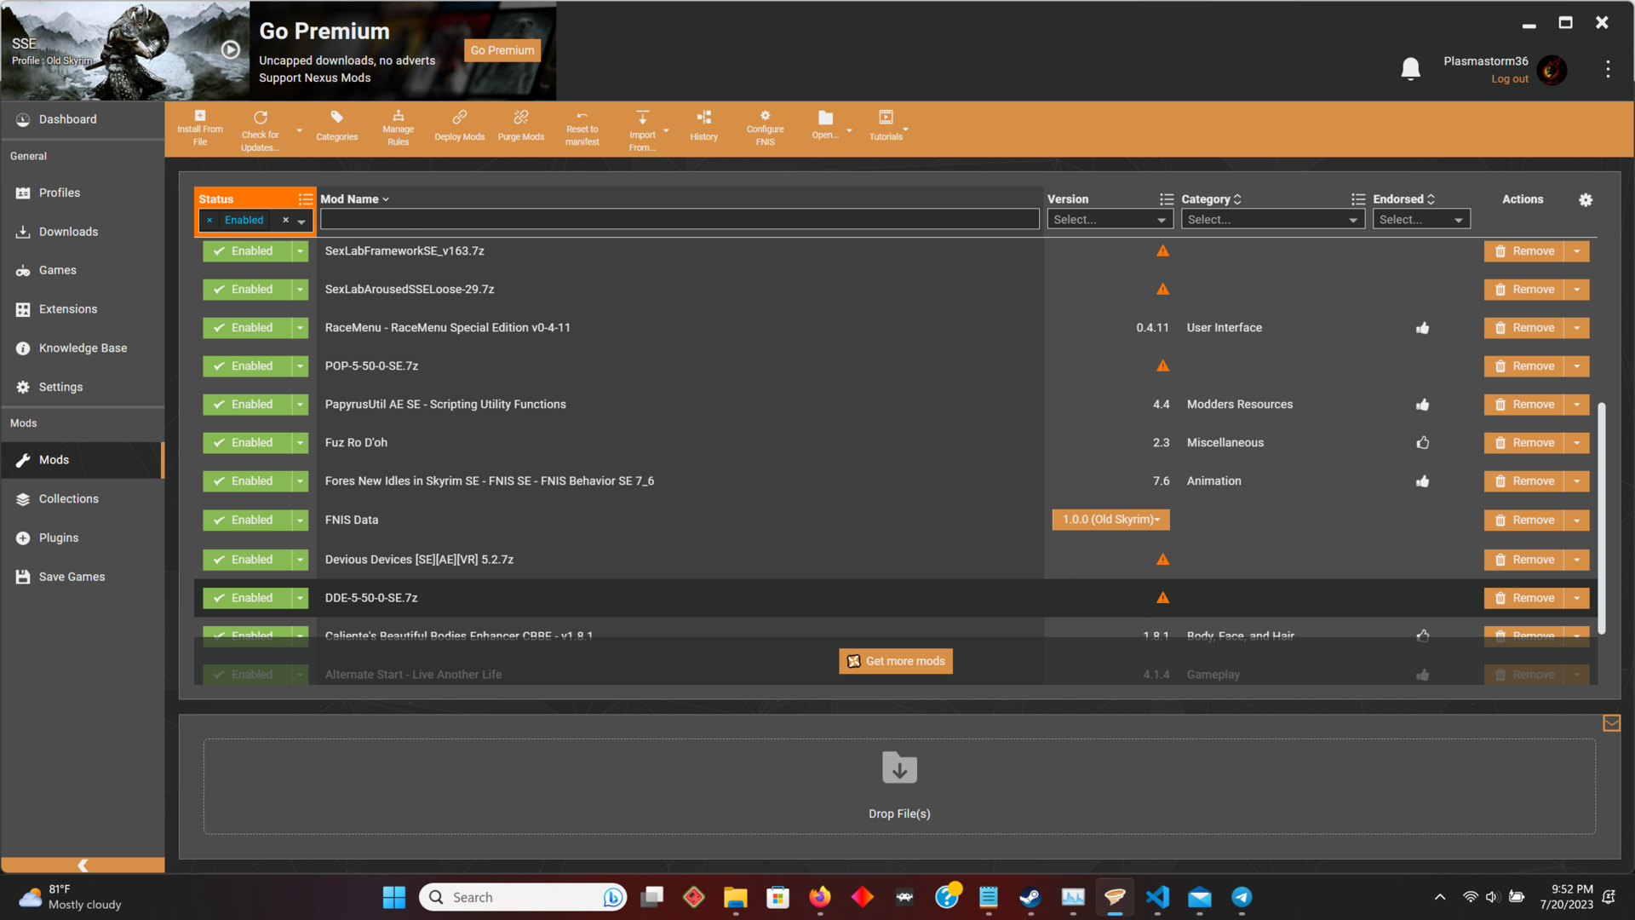The height and width of the screenshot is (920, 1635).
Task: Click endorsed thumb for PapyrusUtil AE SE
Action: click(1422, 405)
